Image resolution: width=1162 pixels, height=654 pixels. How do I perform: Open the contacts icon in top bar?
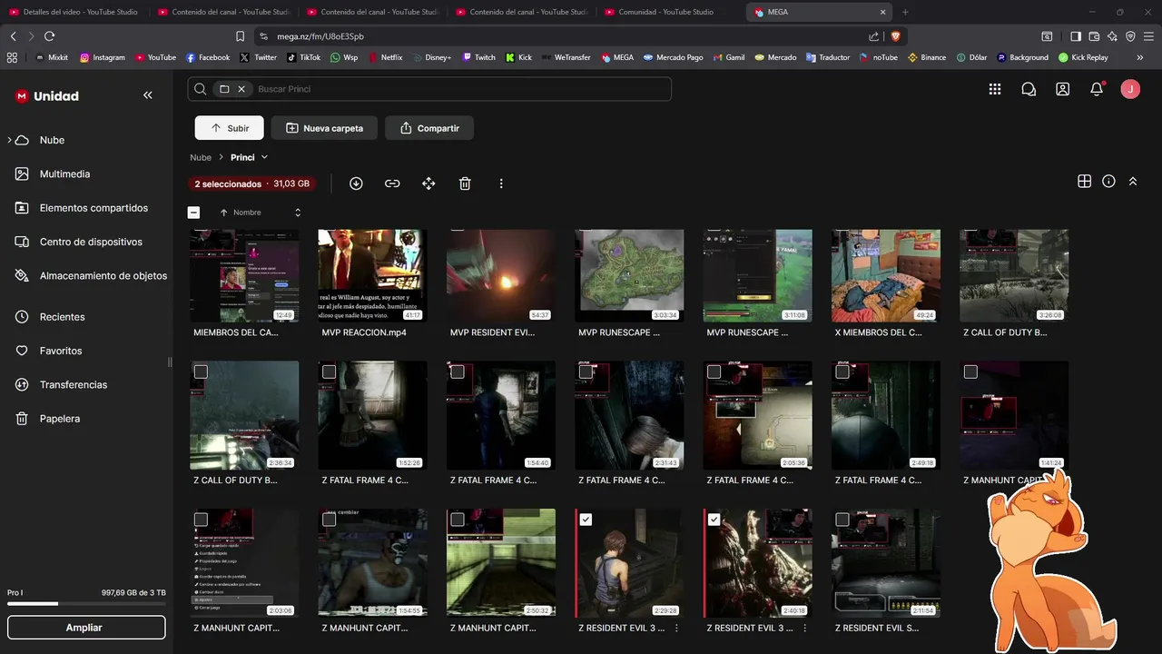pos(1062,89)
